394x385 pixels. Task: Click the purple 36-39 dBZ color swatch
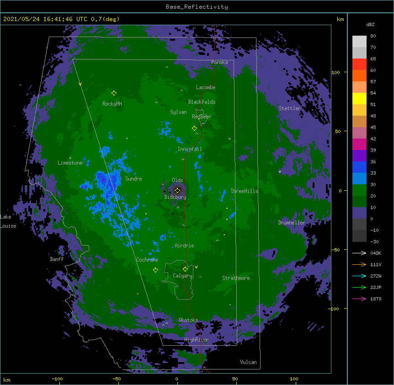click(359, 156)
